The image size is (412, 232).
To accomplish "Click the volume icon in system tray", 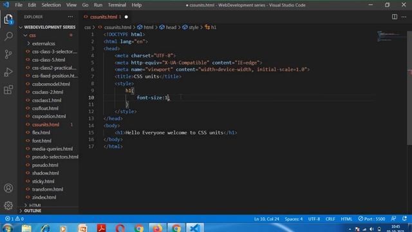I will [x=371, y=229].
